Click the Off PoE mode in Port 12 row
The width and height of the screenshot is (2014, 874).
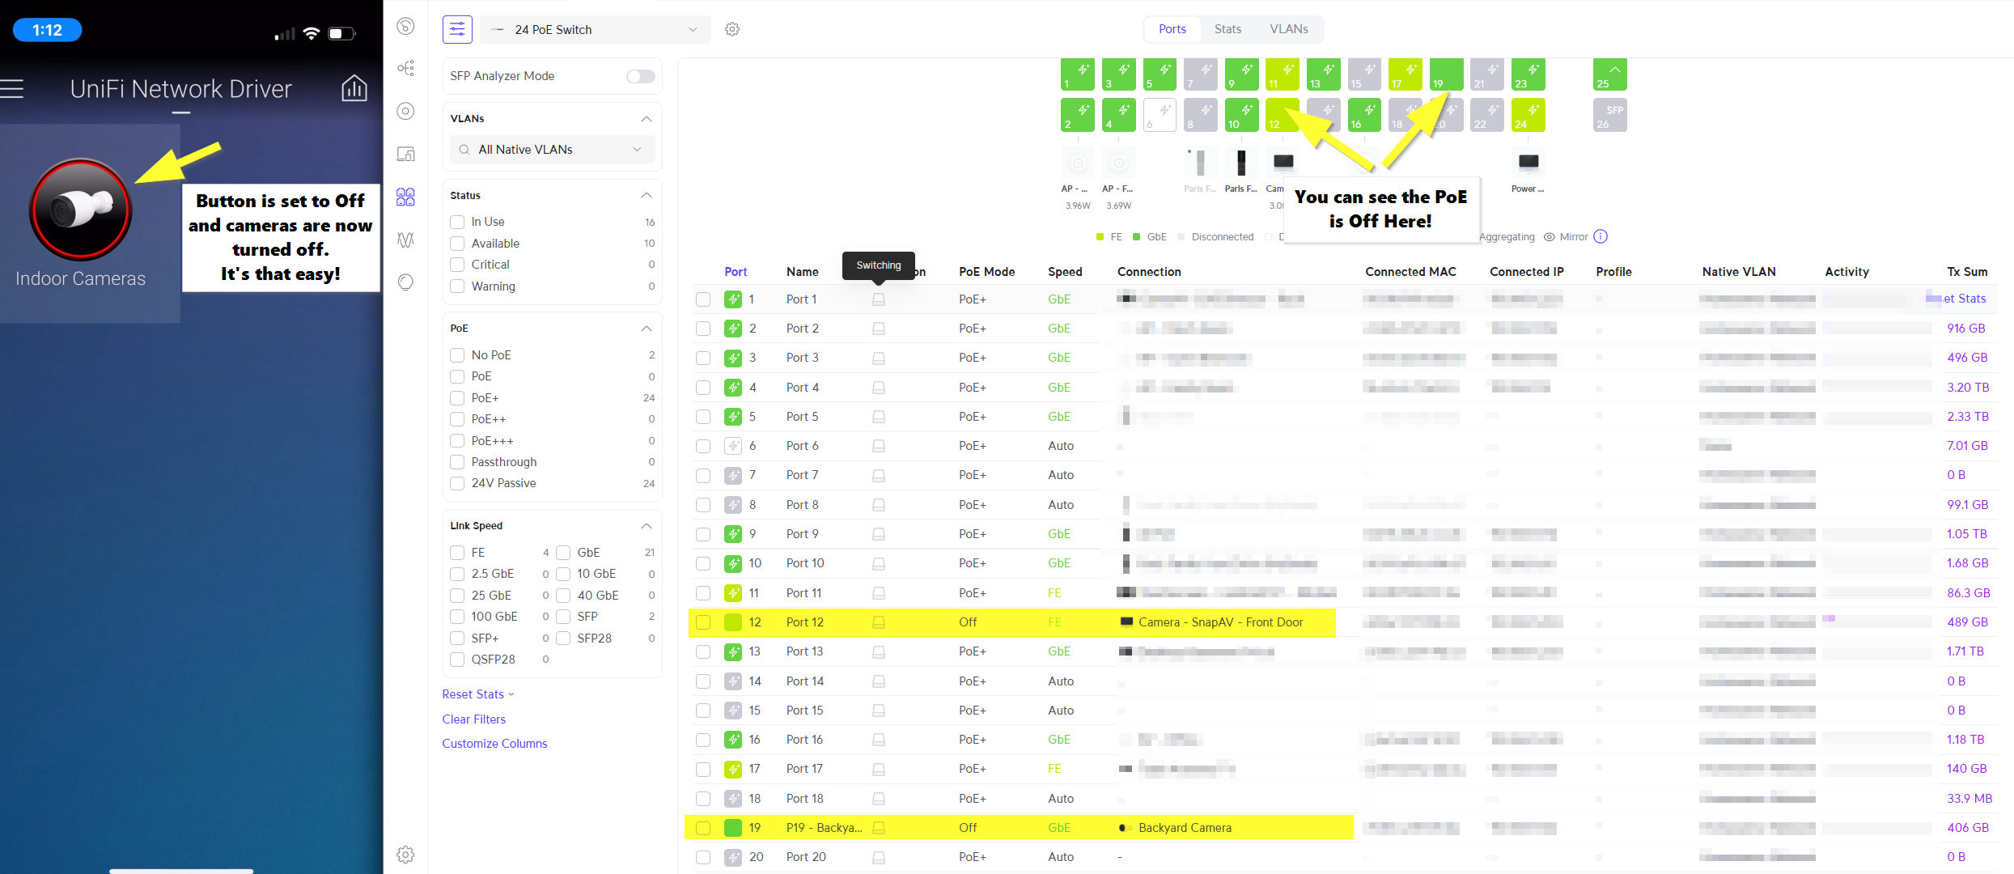(x=968, y=622)
